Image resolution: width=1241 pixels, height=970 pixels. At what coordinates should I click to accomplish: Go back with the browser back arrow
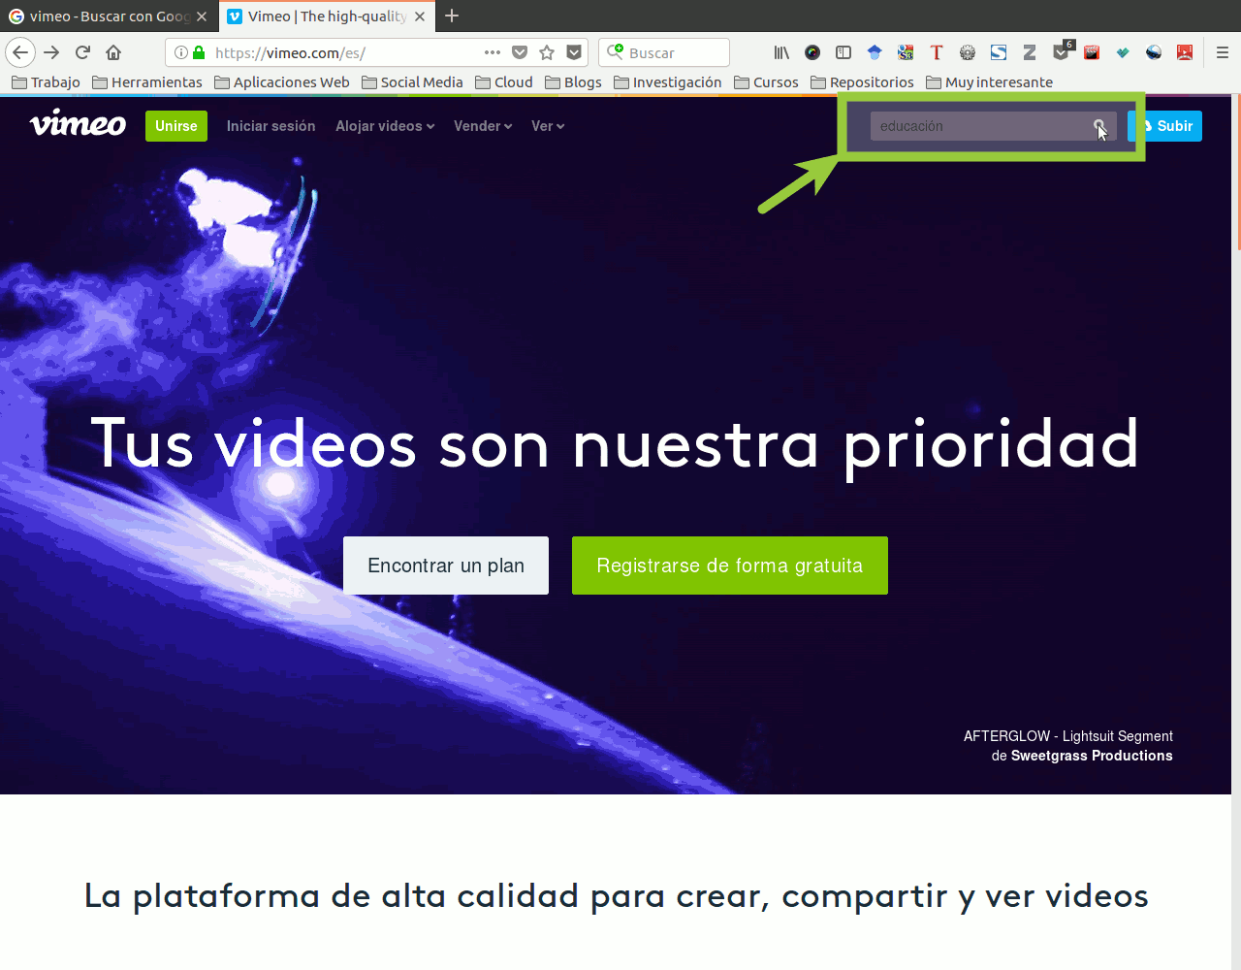[x=20, y=52]
